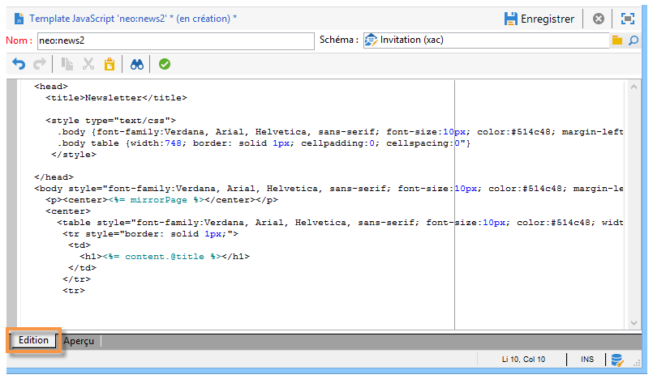Click the invitation schema icon
The height and width of the screenshot is (379, 653).
tap(371, 40)
